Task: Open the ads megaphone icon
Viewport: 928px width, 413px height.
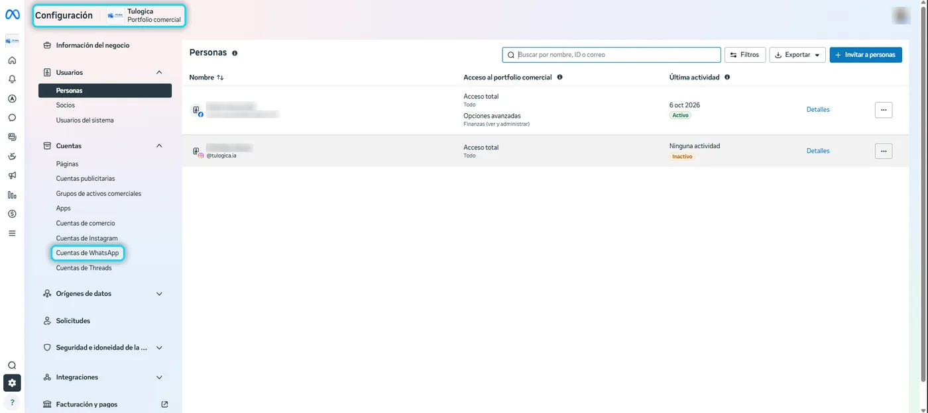Action: pos(12,175)
